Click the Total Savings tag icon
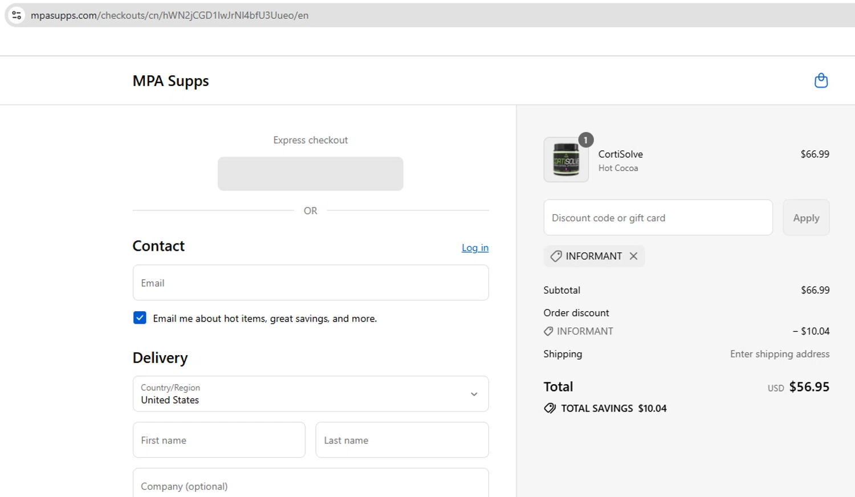Screen dimensions: 855x497 (x=549, y=408)
